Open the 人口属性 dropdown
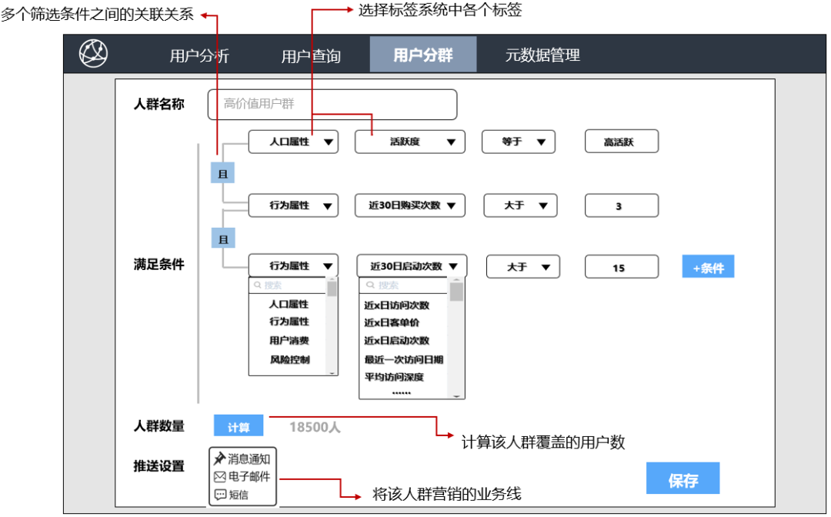This screenshot has height=517, width=831. pos(293,142)
